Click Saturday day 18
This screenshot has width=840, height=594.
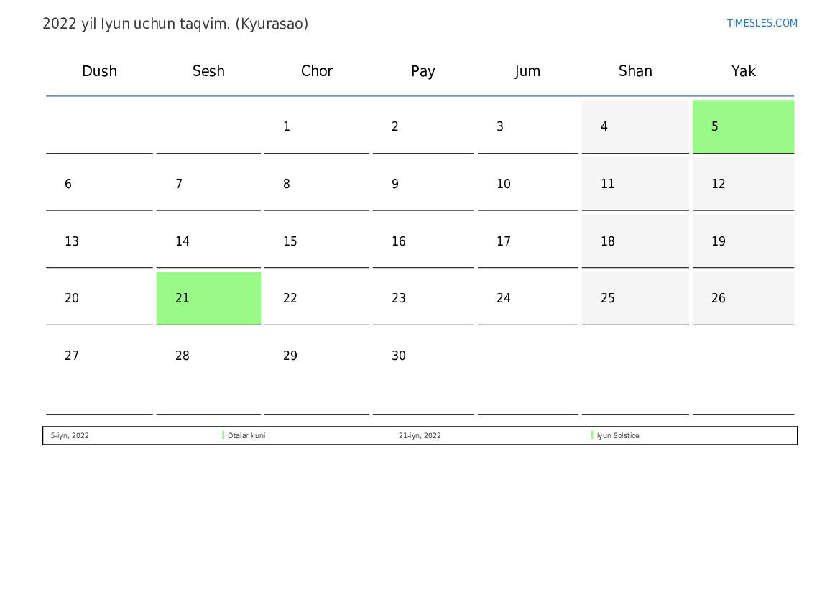[635, 241]
